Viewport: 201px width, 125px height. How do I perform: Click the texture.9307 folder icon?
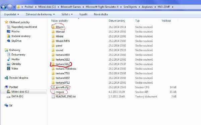coord(53,78)
